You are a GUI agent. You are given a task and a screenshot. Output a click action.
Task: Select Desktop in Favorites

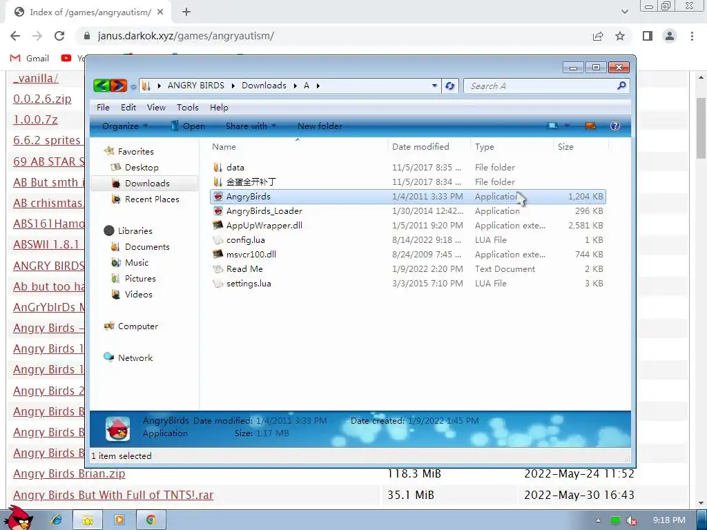tap(142, 167)
